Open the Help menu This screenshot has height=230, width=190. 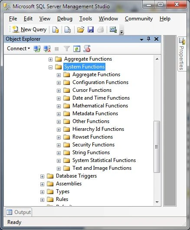point(165,19)
